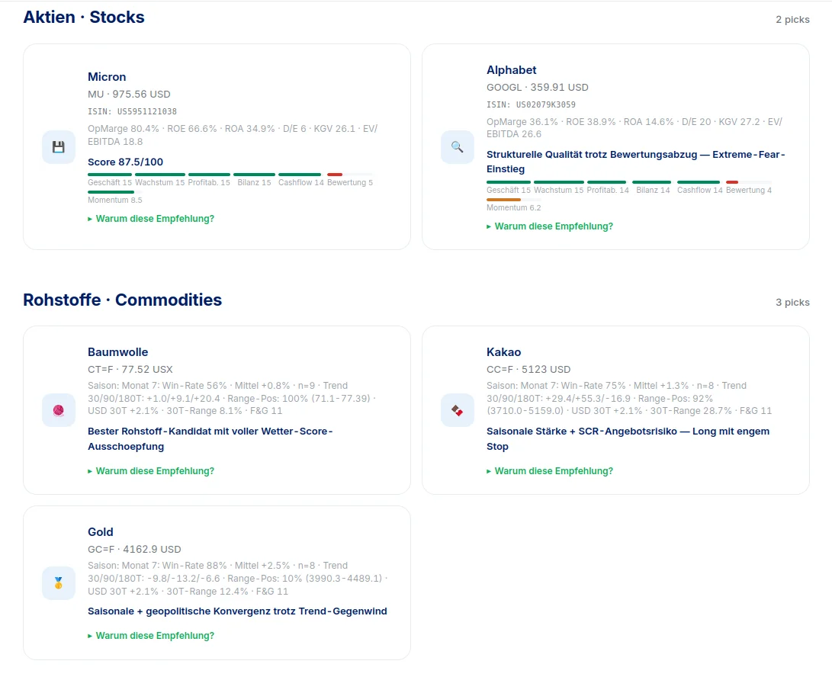Click Alphabet's 'Strukturelle Qualität trotz Bewertungsabzug' headline
The width and height of the screenshot is (832, 693).
636,162
